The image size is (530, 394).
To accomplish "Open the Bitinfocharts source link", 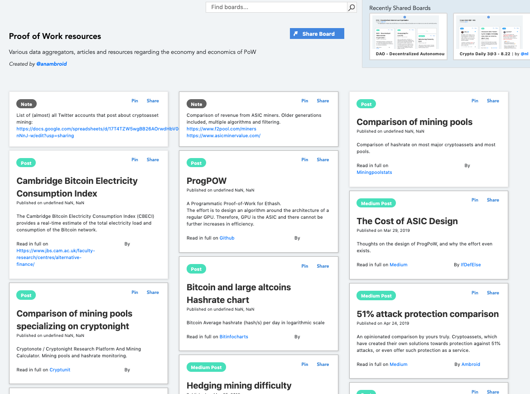I will click(234, 337).
